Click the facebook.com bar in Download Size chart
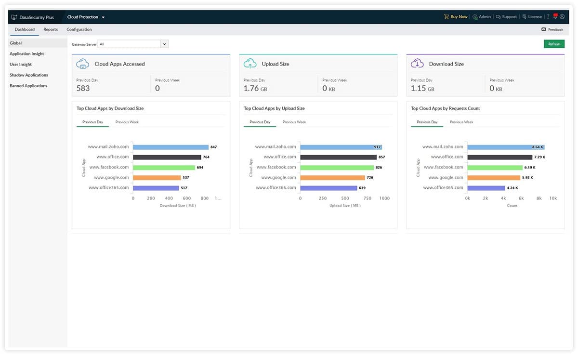 164,167
